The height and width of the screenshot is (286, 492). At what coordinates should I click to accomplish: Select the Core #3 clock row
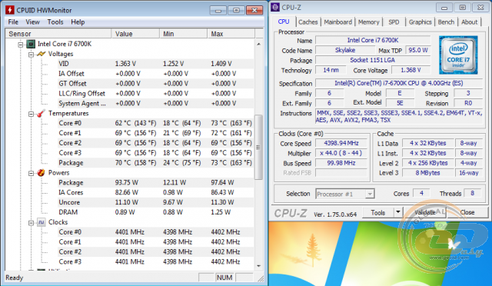click(x=155, y=261)
